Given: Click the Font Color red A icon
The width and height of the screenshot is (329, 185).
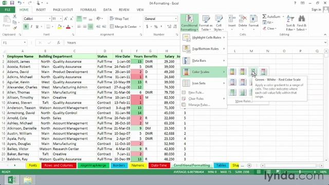Looking at the screenshot, I should 68,27.
